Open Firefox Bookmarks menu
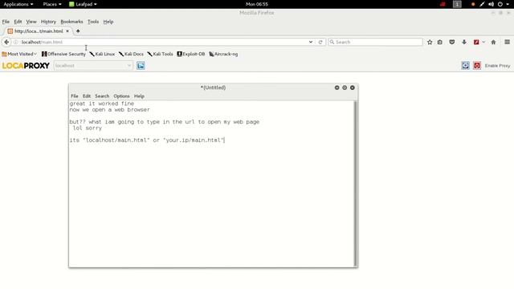Image resolution: width=514 pixels, height=289 pixels. click(x=71, y=22)
